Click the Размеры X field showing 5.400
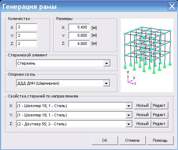 (79, 27)
